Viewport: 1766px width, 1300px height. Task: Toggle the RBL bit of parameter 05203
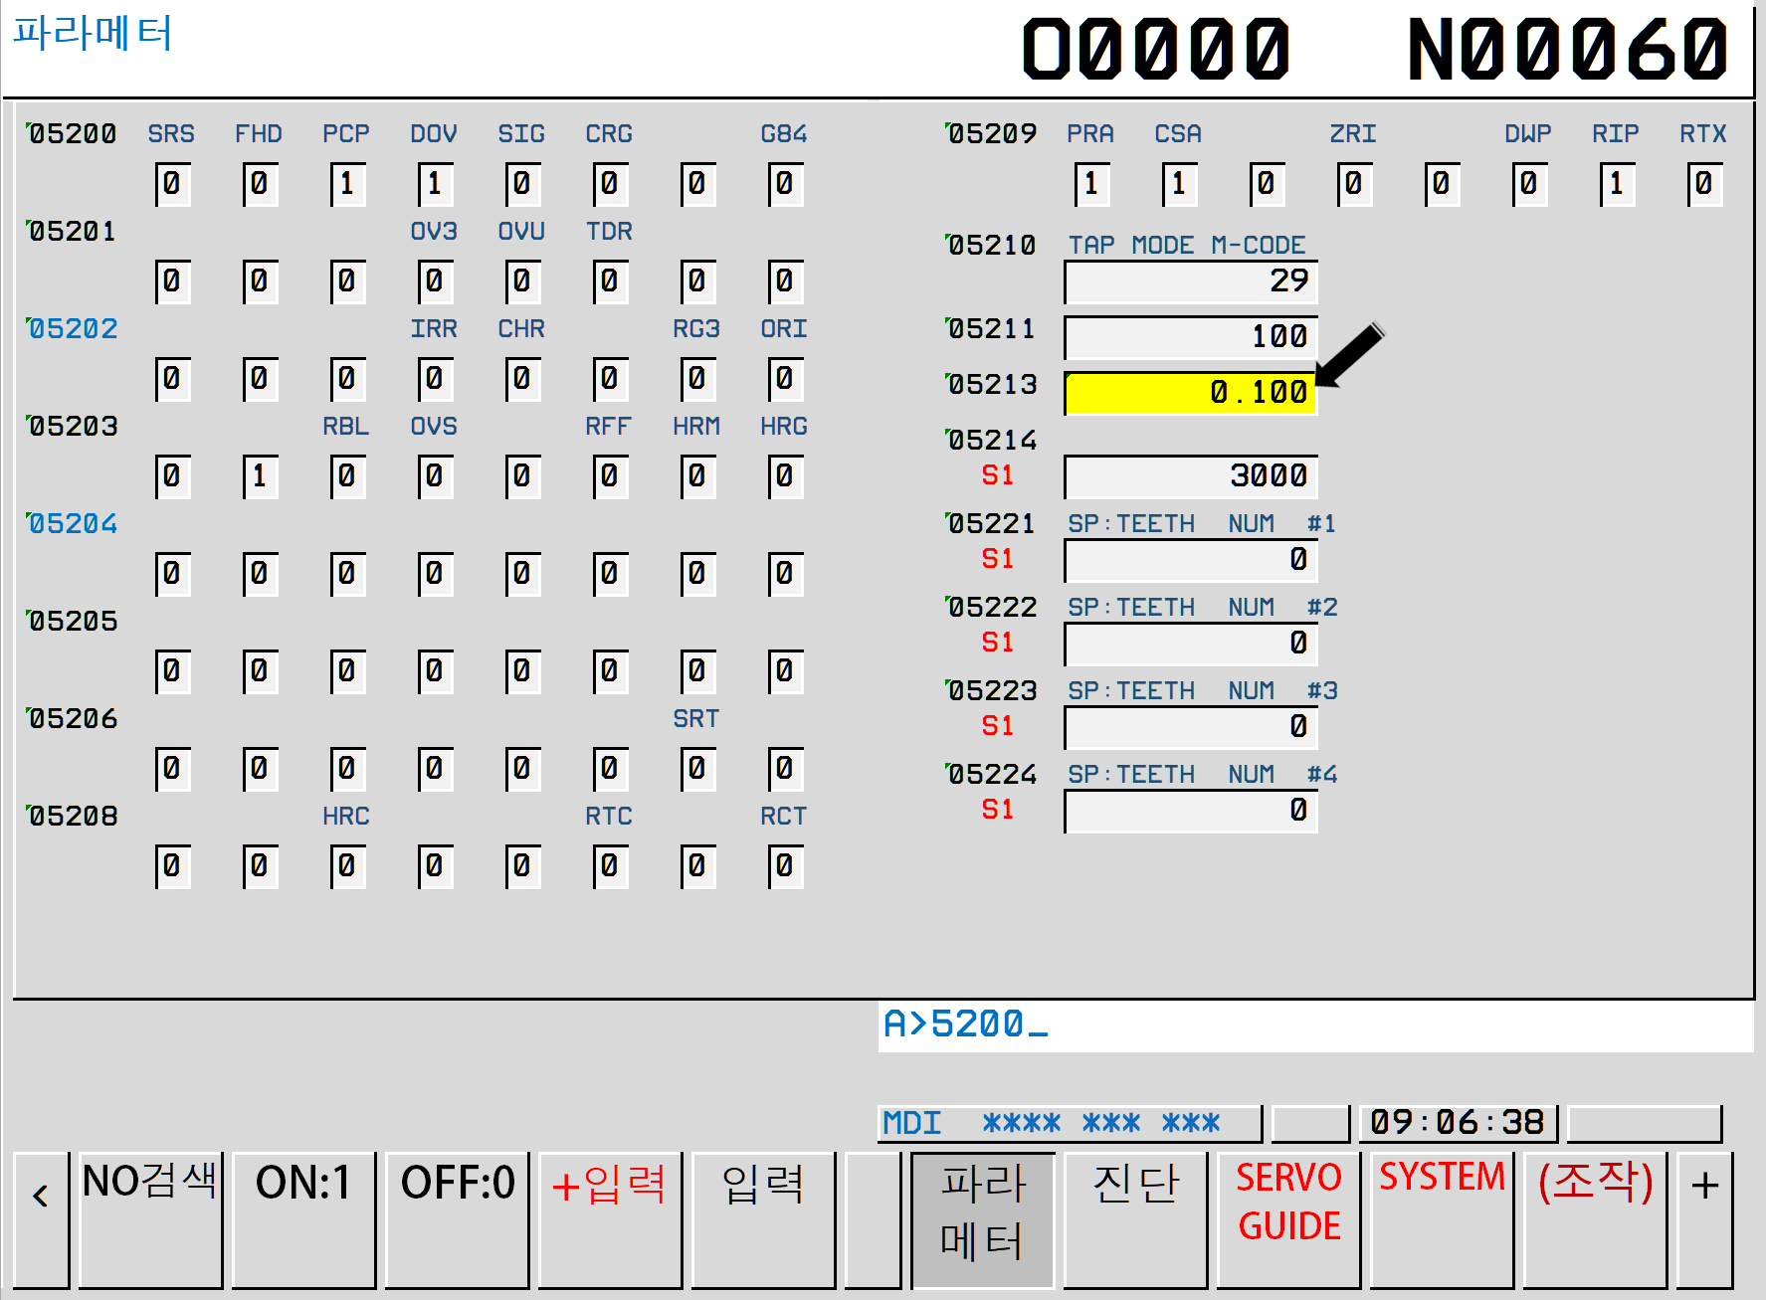tap(347, 476)
